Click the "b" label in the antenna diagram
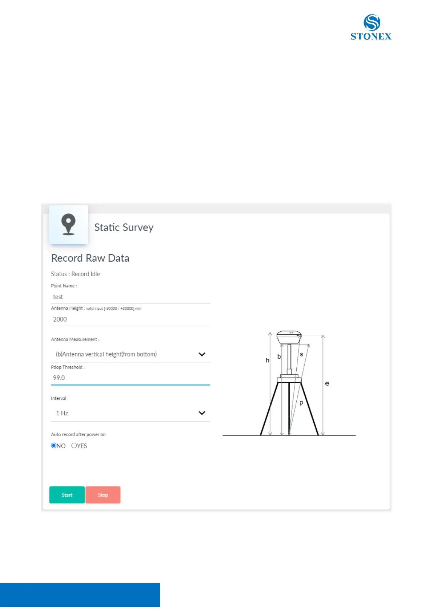433x612 pixels. coord(279,357)
